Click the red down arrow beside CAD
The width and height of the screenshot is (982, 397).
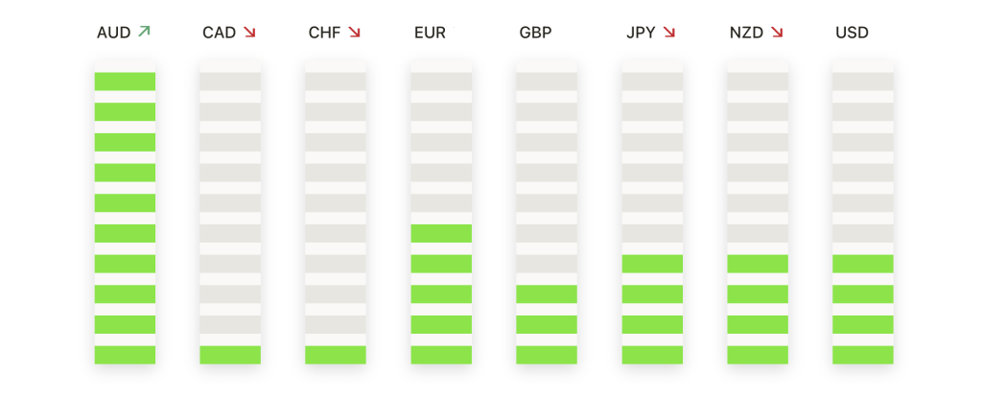(x=250, y=32)
